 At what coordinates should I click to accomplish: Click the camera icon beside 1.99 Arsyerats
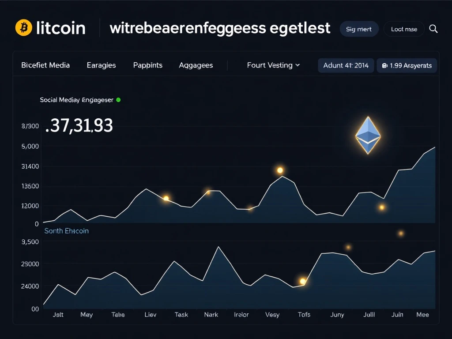384,65
